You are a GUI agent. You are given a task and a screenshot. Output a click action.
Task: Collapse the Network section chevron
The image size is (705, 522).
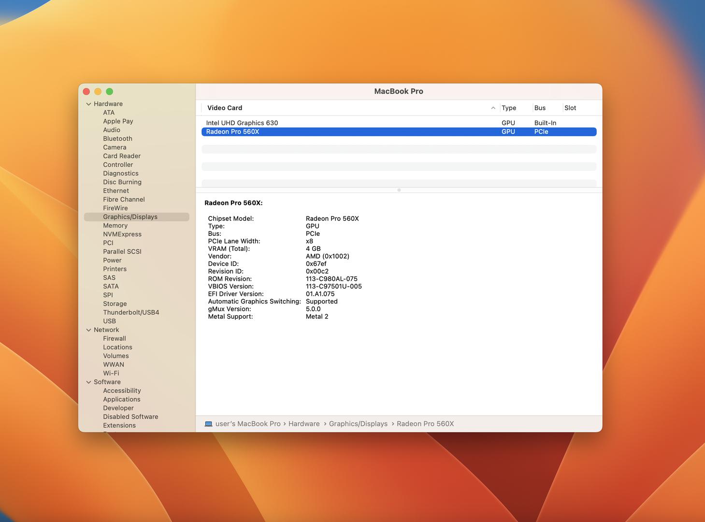pos(88,330)
